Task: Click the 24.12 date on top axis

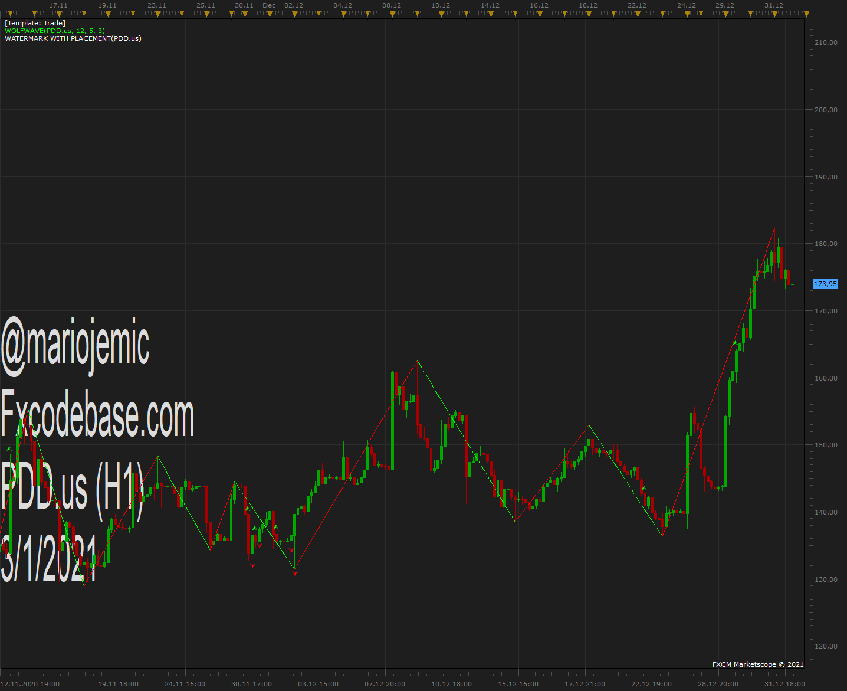Action: pyautogui.click(x=687, y=5)
